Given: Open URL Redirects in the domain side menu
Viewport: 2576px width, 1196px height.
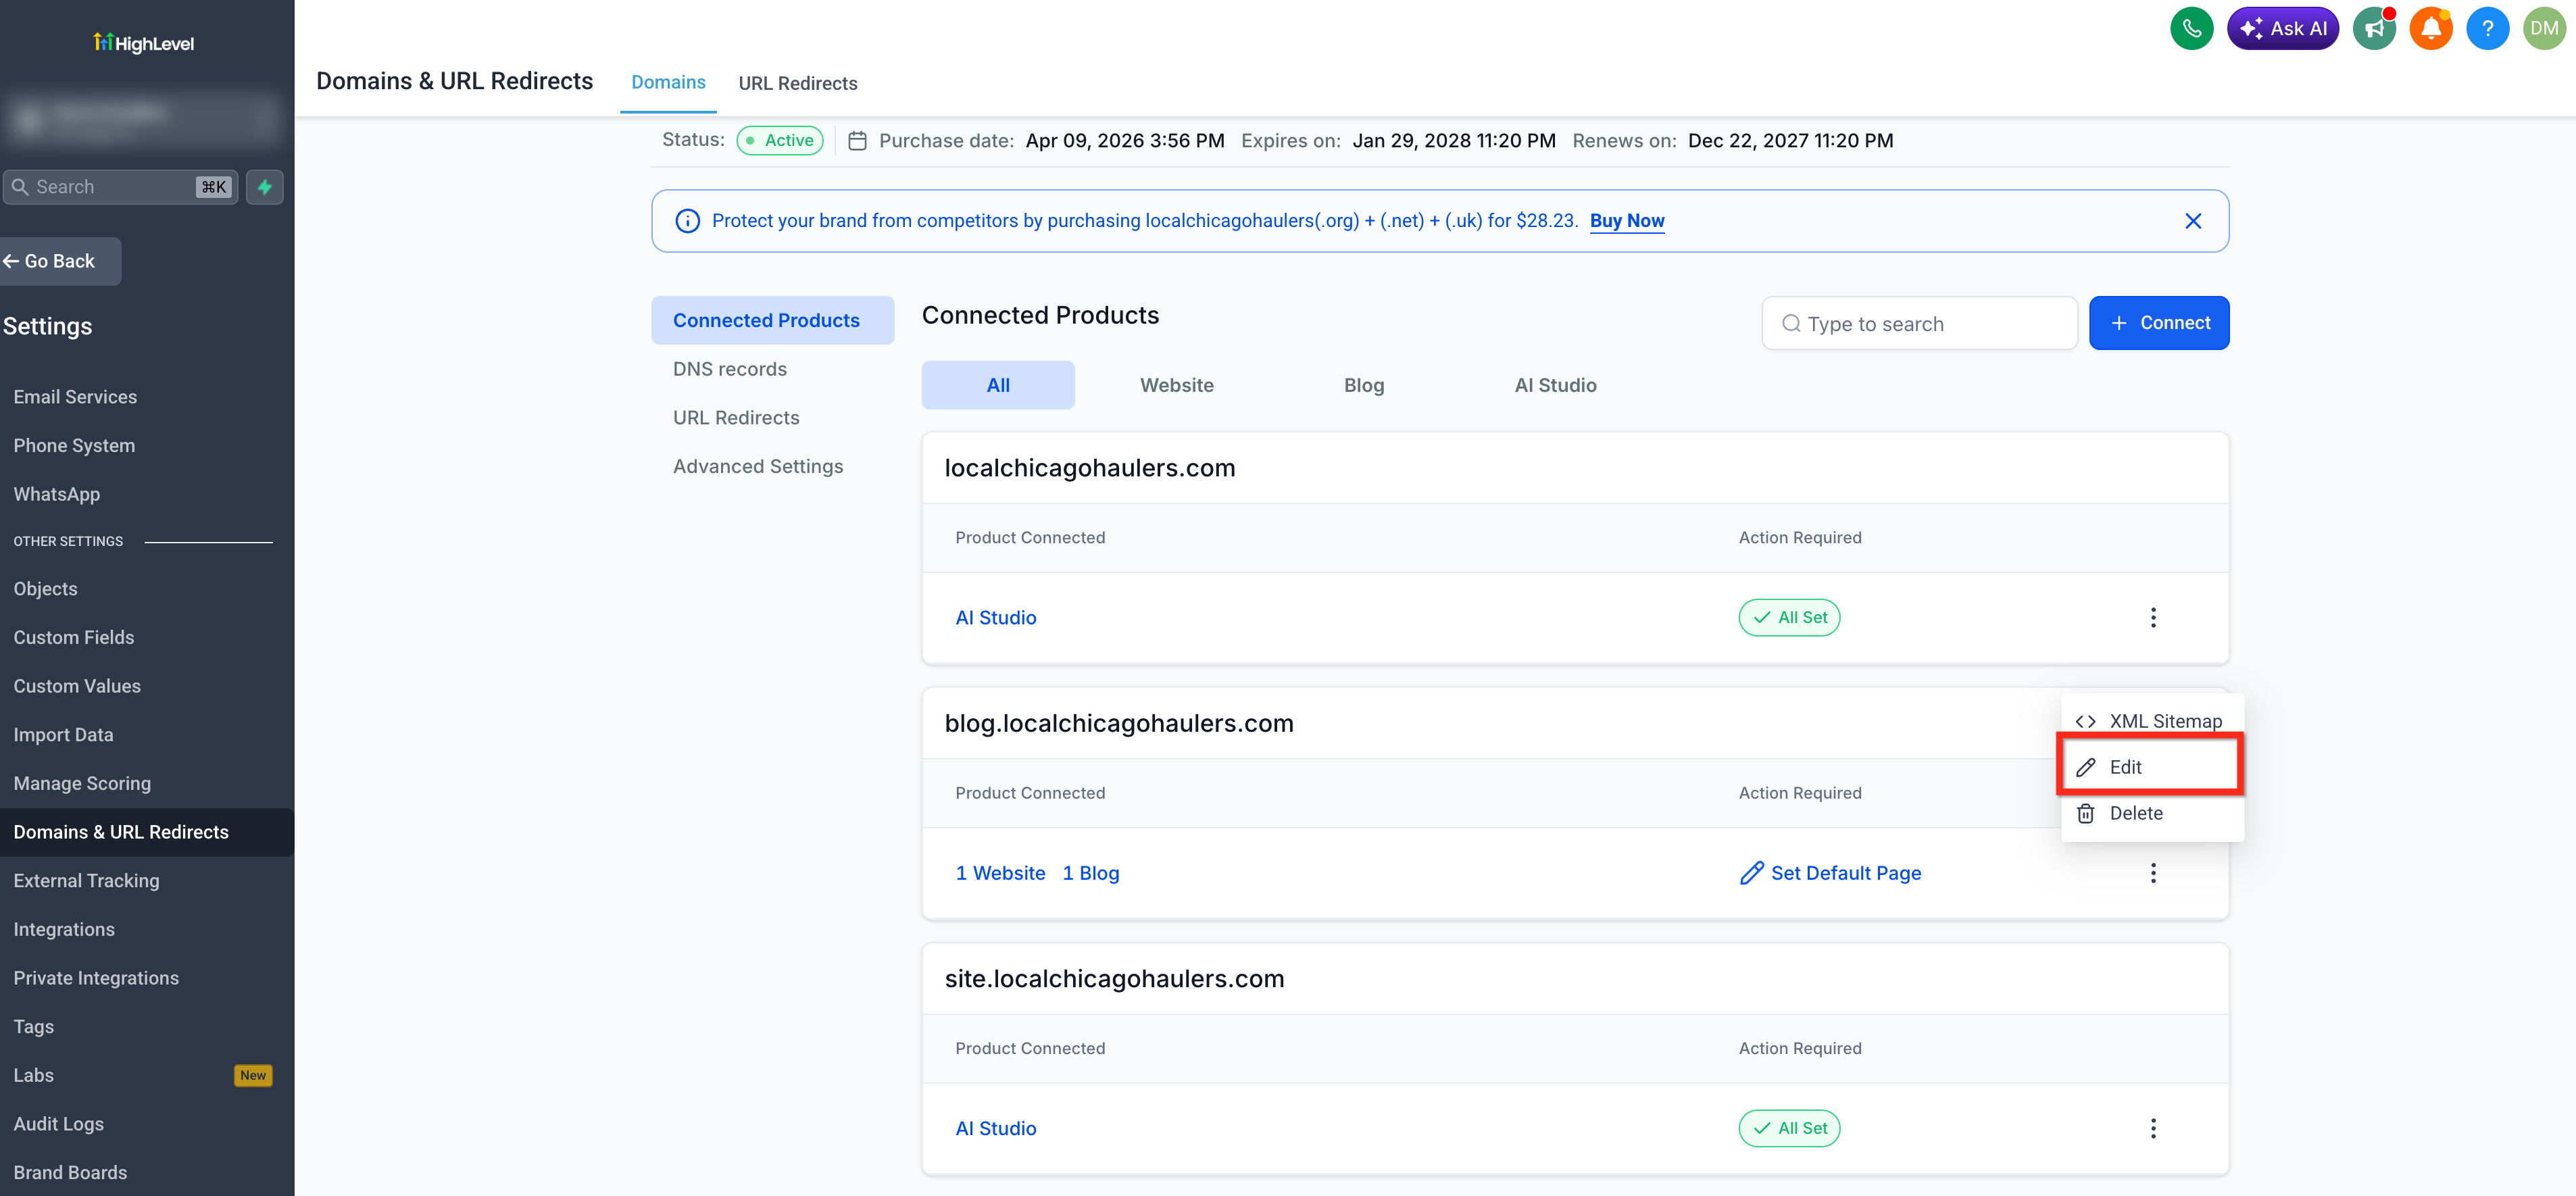Looking at the screenshot, I should 736,418.
